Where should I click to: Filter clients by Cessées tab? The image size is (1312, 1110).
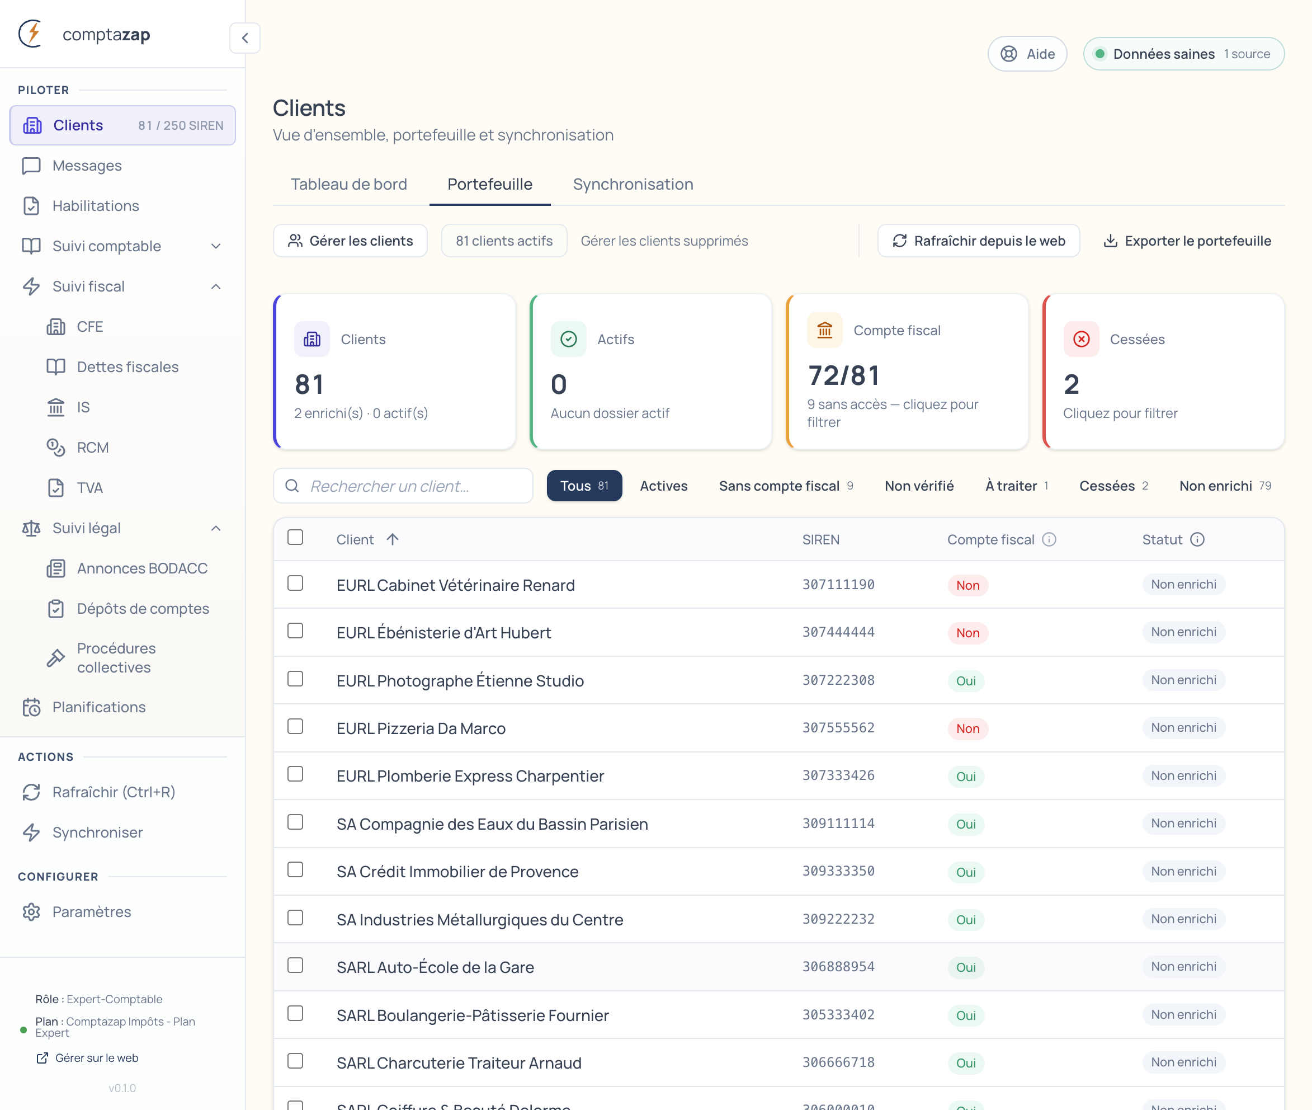pyautogui.click(x=1113, y=486)
